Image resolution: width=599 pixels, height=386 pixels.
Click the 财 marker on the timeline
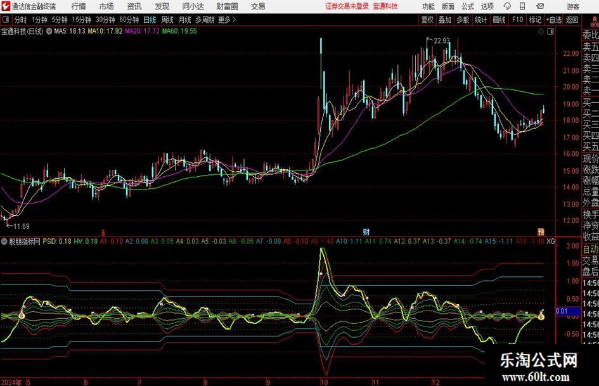(x=366, y=231)
